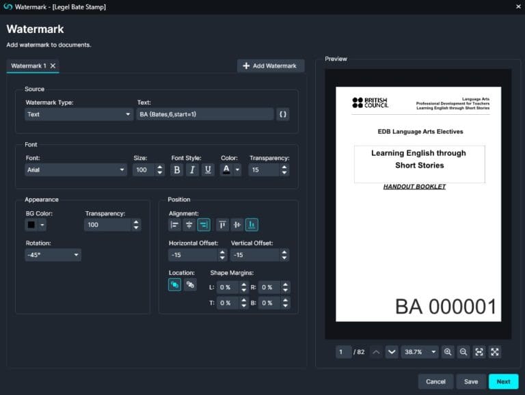Increase Appearance Transparency value
This screenshot has height=395, width=525.
point(136,222)
